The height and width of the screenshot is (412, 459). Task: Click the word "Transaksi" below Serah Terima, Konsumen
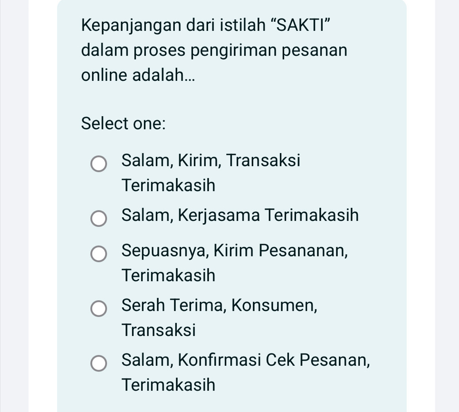pyautogui.click(x=158, y=330)
